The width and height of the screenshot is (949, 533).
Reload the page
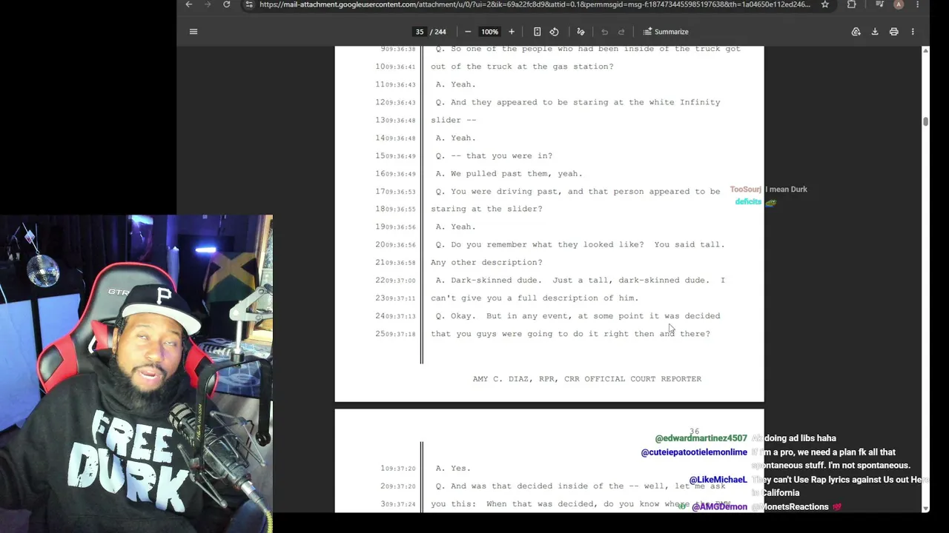(x=227, y=4)
